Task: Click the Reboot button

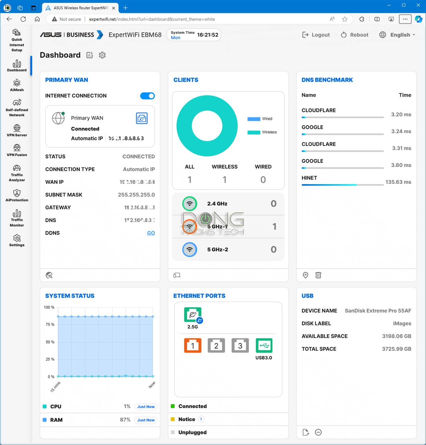Action: click(354, 35)
